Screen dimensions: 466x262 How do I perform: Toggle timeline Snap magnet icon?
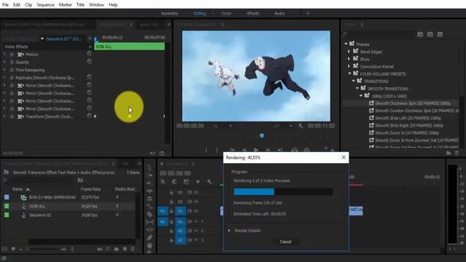point(174,181)
